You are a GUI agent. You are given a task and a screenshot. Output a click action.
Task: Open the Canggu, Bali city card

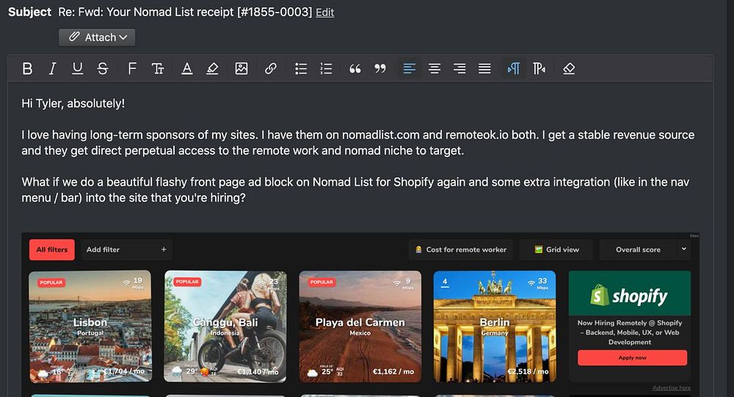click(225, 327)
